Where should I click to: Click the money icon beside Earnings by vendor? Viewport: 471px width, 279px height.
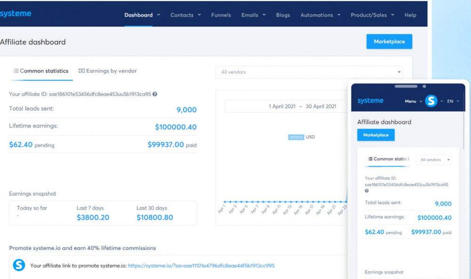pyautogui.click(x=81, y=71)
